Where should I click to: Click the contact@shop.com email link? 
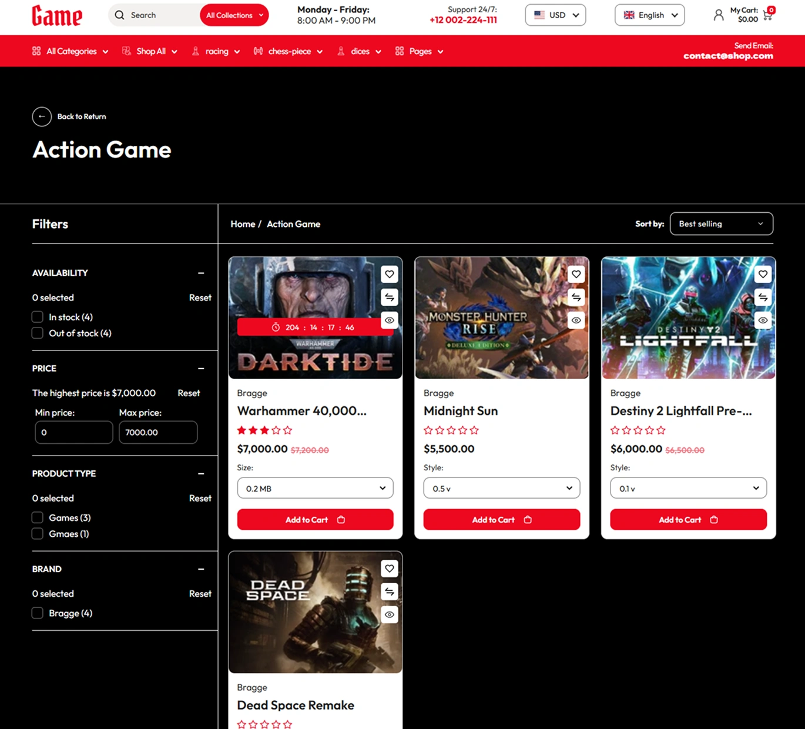(x=728, y=56)
